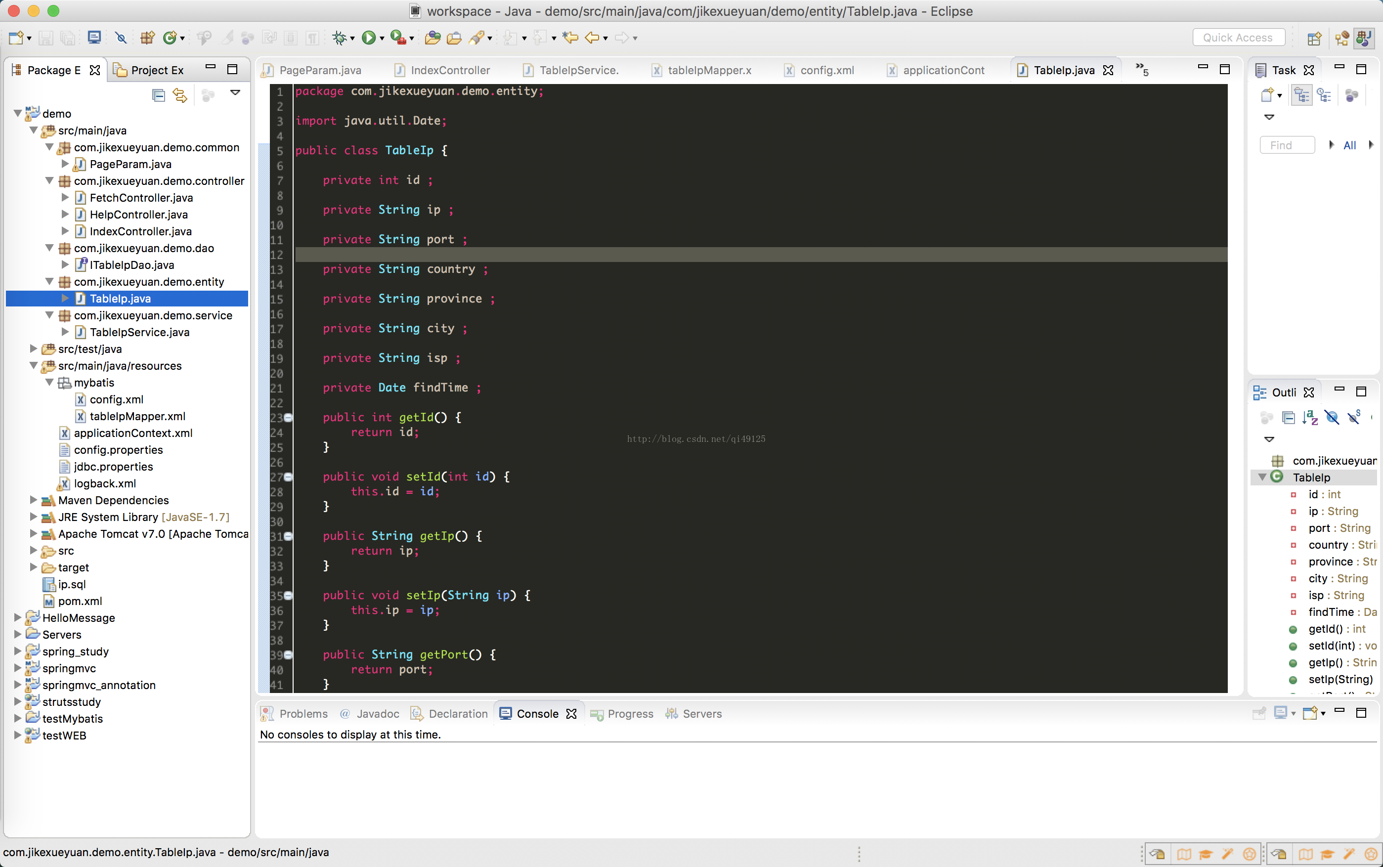The width and height of the screenshot is (1383, 867).
Task: Click the All link in Task view
Action: 1350,145
